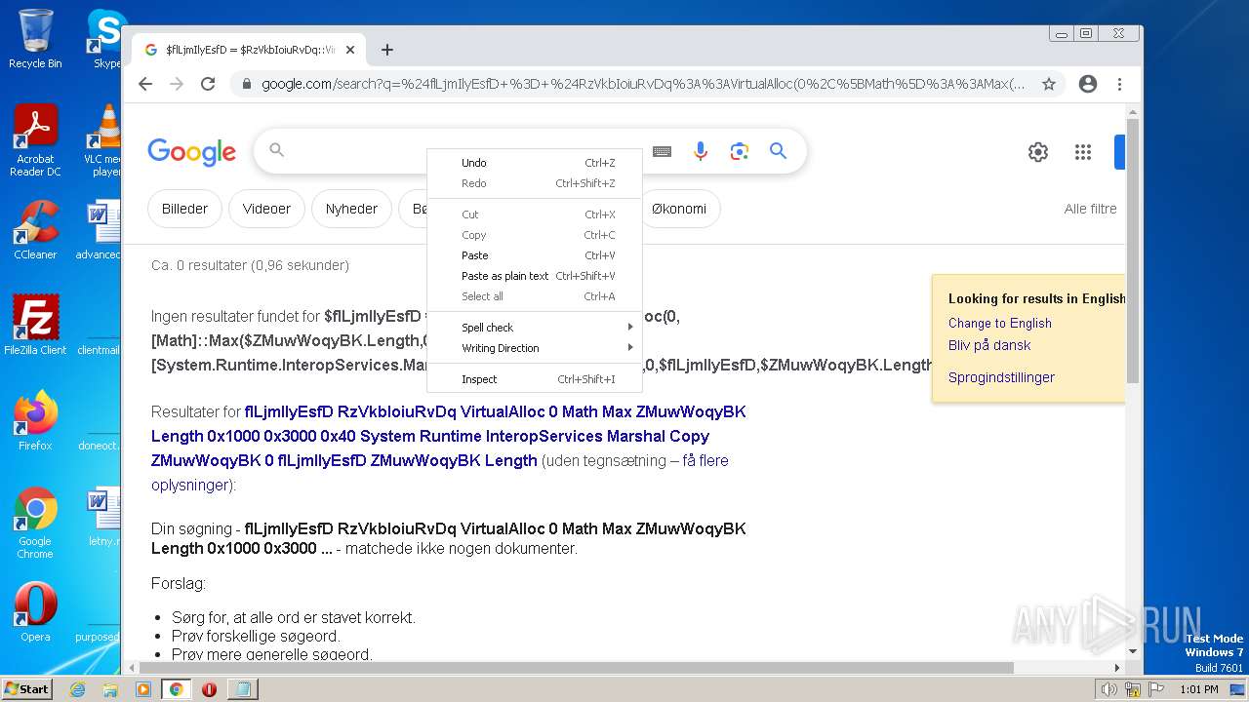Screen dimensions: 1249x702
Task: Click the volume tray icon
Action: [1108, 689]
